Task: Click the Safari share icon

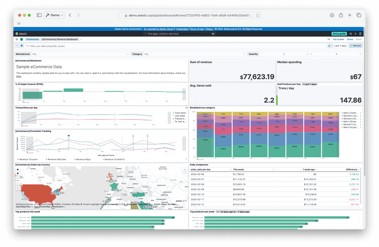Action: tap(341, 15)
